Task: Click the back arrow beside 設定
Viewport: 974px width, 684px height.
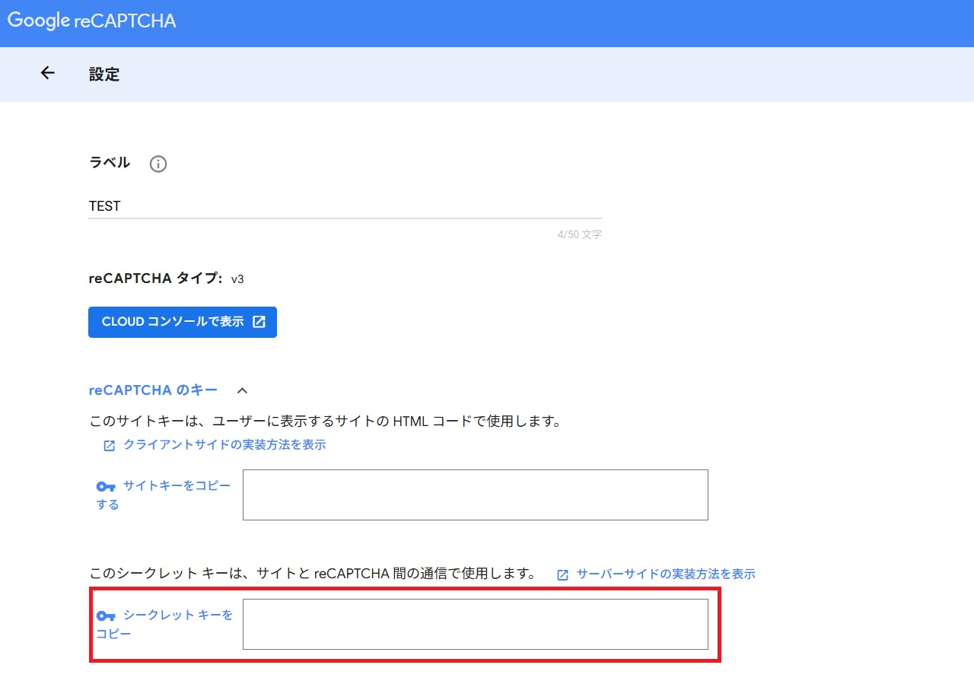Action: (47, 73)
